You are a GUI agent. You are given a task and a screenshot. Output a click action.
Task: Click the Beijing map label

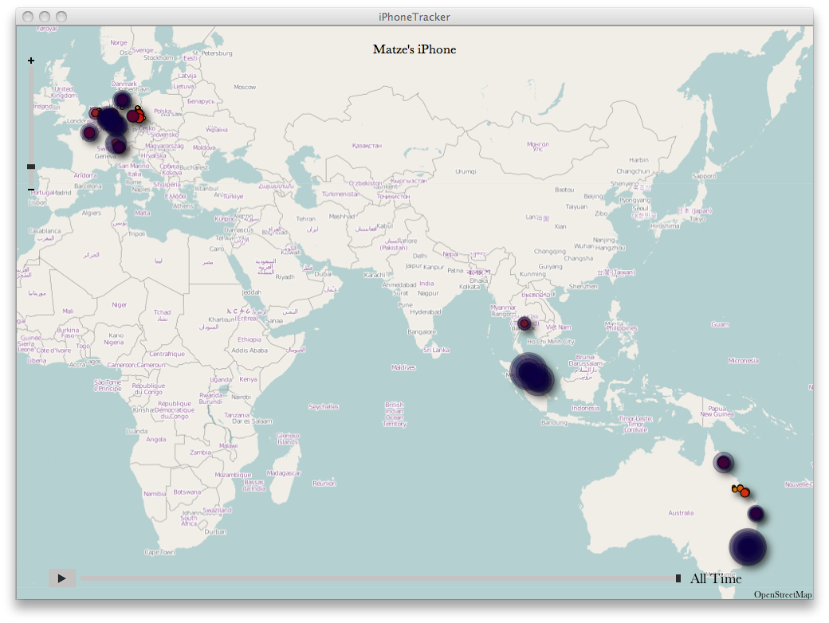coord(593,197)
